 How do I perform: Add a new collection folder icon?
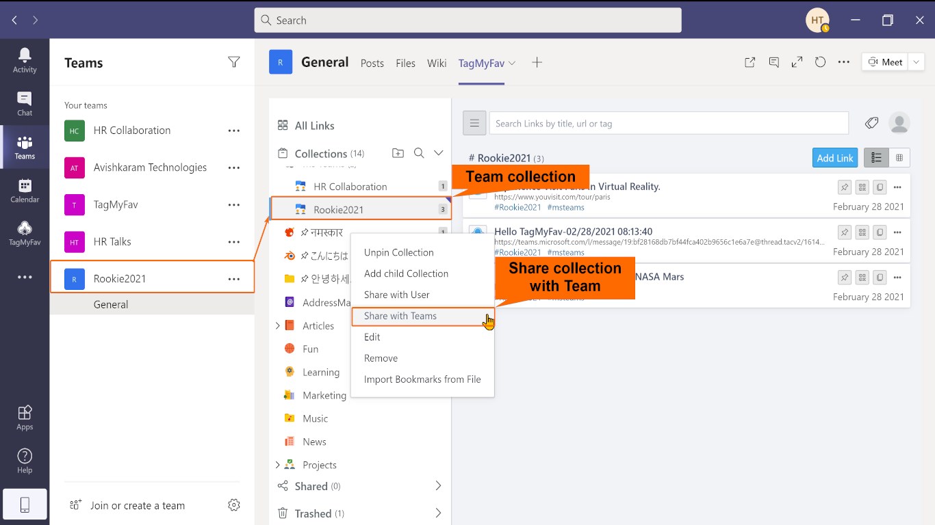click(398, 153)
